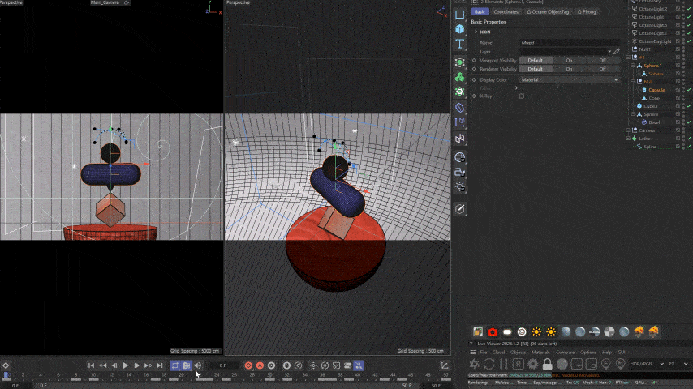Click the Live Viewer restart render icon
The image size is (693, 389).
489,364
